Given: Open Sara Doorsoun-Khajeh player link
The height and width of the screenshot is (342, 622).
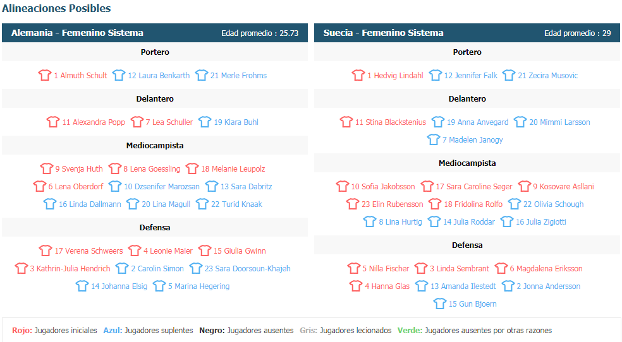Looking at the screenshot, I should 248,268.
